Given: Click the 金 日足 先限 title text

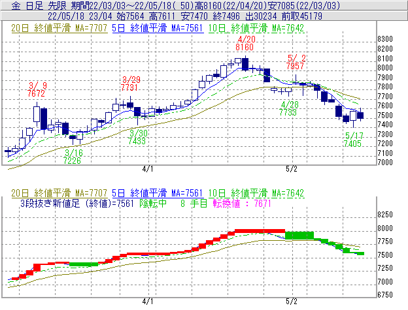Looking at the screenshot, I should (x=39, y=6).
